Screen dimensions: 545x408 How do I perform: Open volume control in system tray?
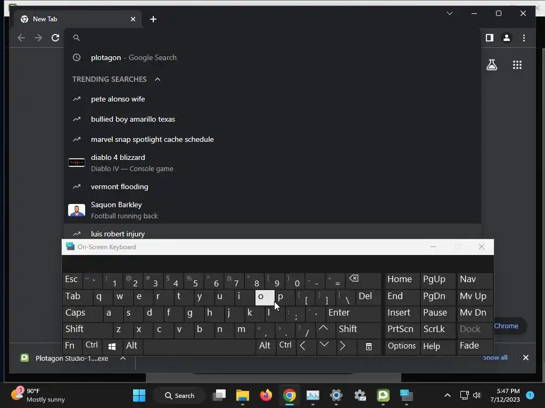pos(477,395)
